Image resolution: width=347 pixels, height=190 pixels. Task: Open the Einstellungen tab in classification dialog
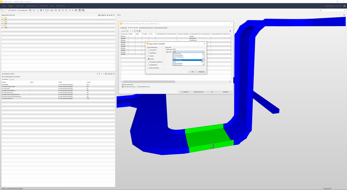[124, 28]
